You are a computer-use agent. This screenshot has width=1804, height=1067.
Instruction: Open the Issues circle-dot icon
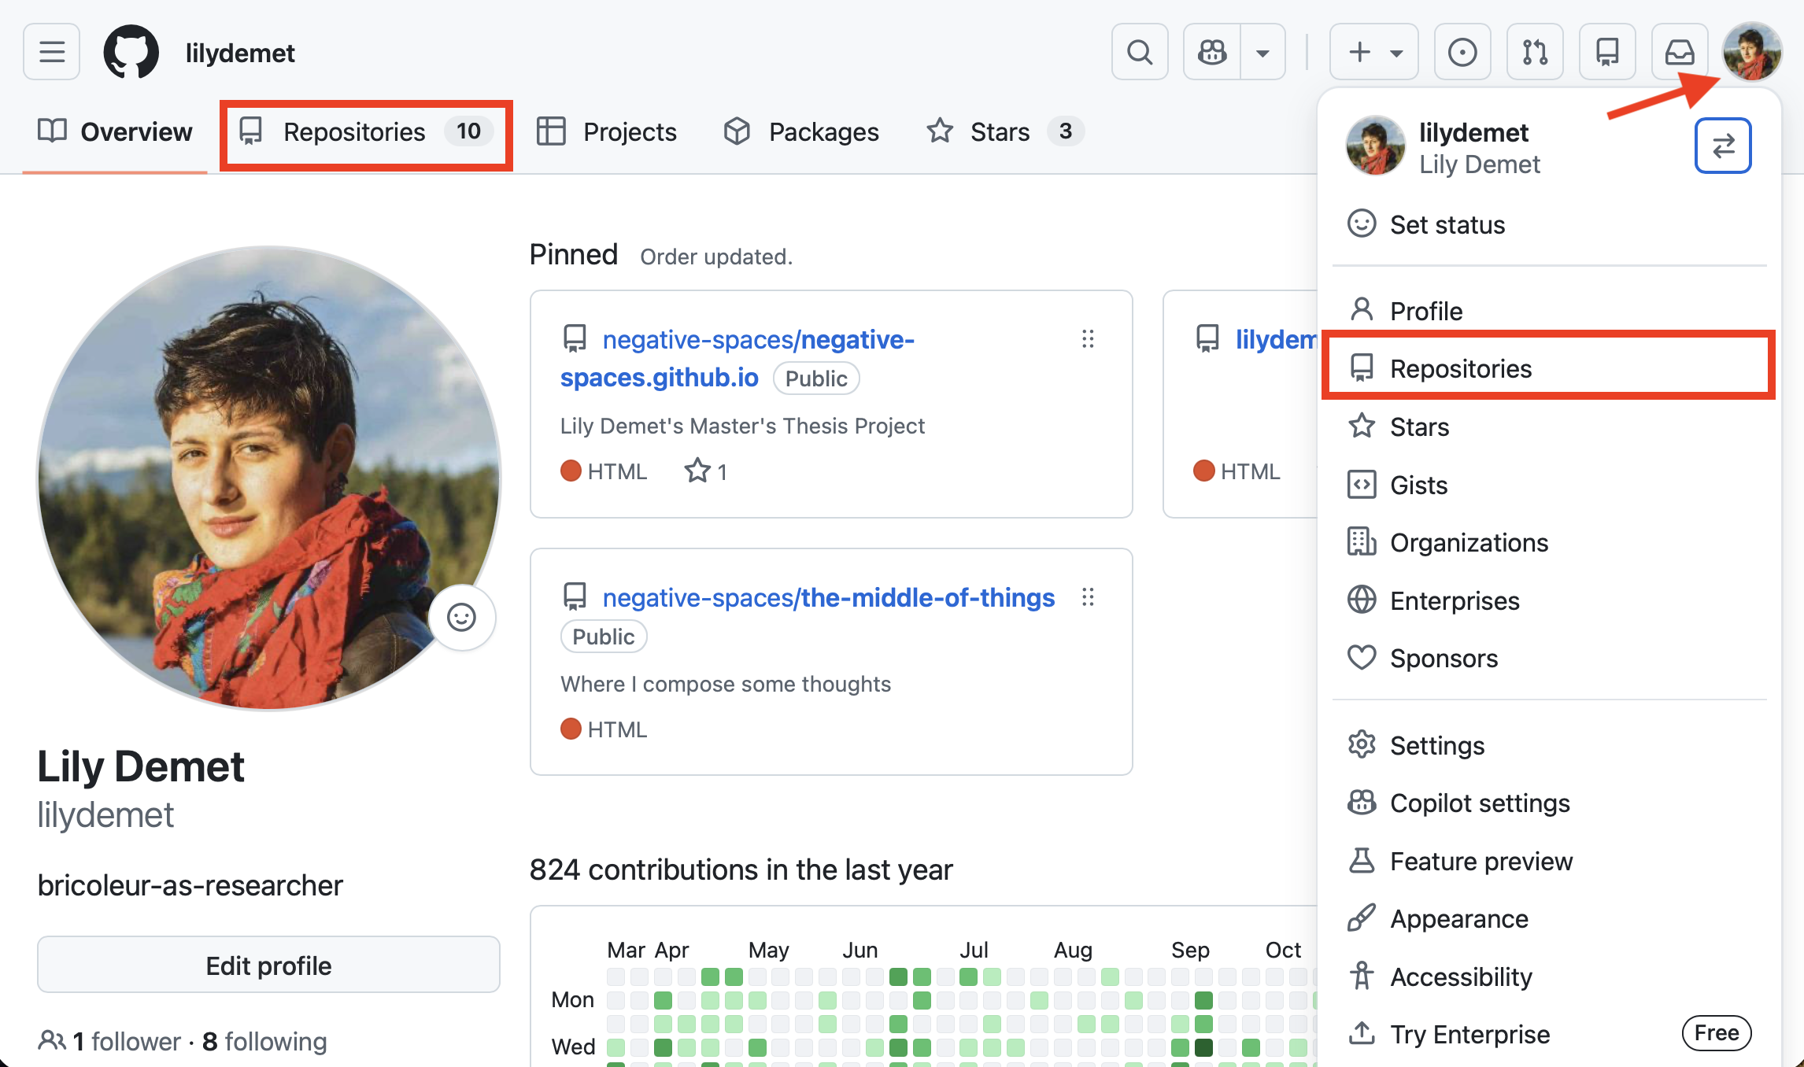1462,53
